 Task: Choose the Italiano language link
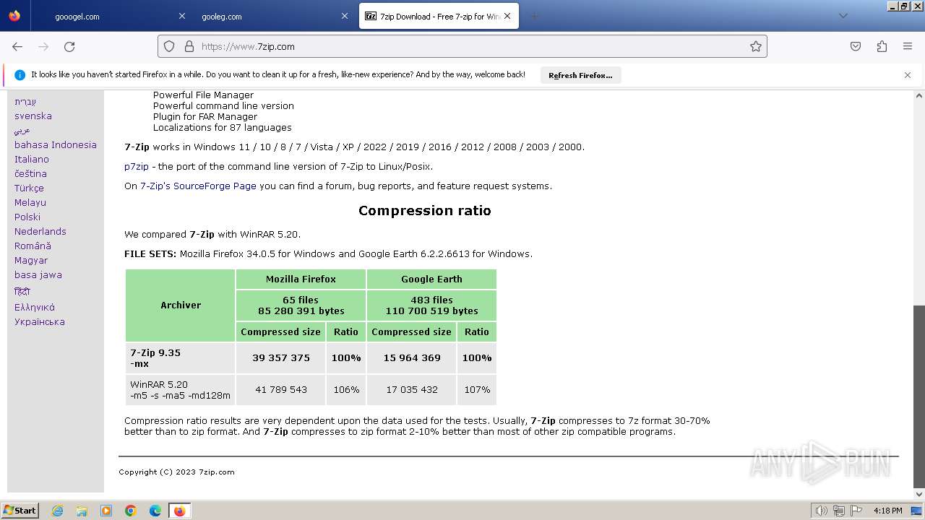[32, 159]
